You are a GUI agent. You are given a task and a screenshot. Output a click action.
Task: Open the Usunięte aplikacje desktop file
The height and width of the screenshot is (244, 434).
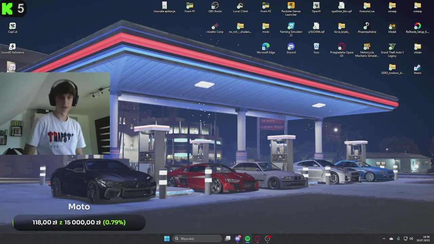coord(164,7)
